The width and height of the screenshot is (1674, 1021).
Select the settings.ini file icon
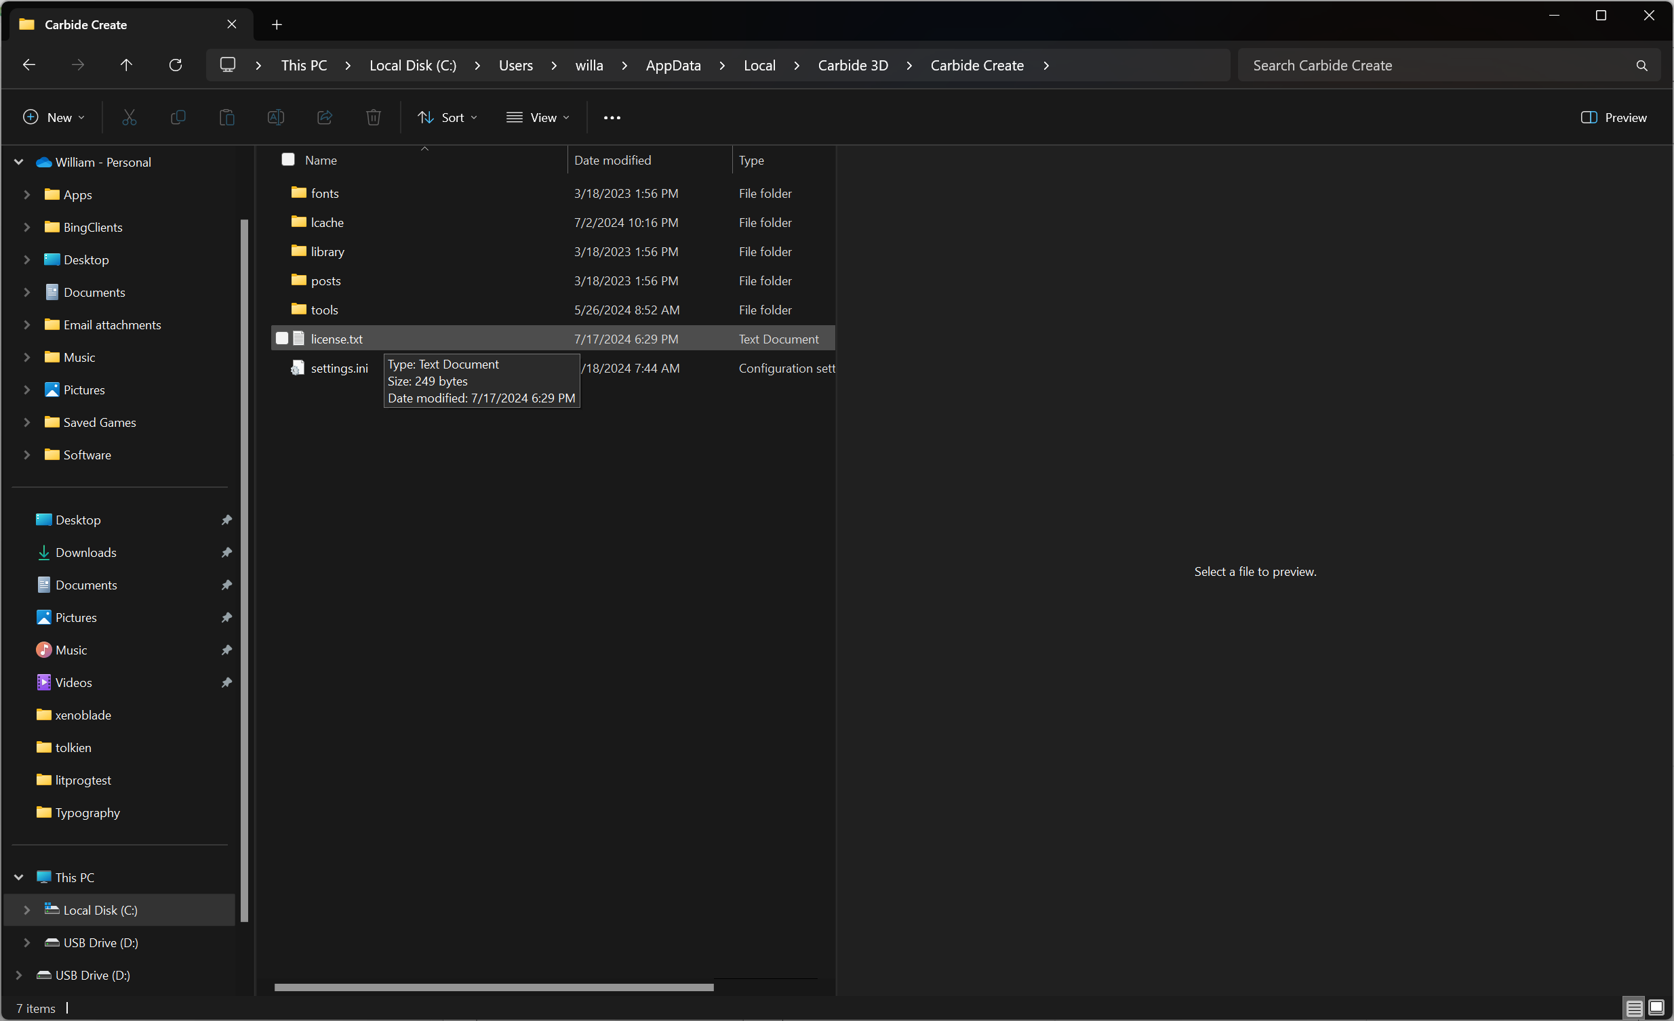coord(298,368)
